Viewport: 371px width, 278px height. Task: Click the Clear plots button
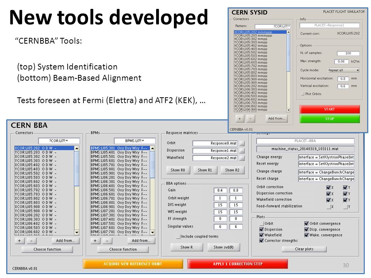point(304,249)
